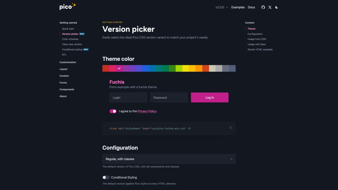338x190 pixels.
Task: Open Docs in the top navigation
Action: click(251, 7)
